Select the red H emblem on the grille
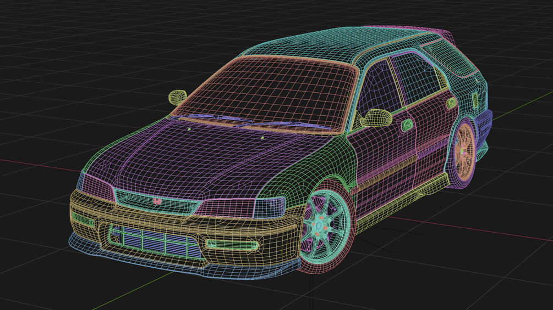This screenshot has width=553, height=310. tap(157, 201)
